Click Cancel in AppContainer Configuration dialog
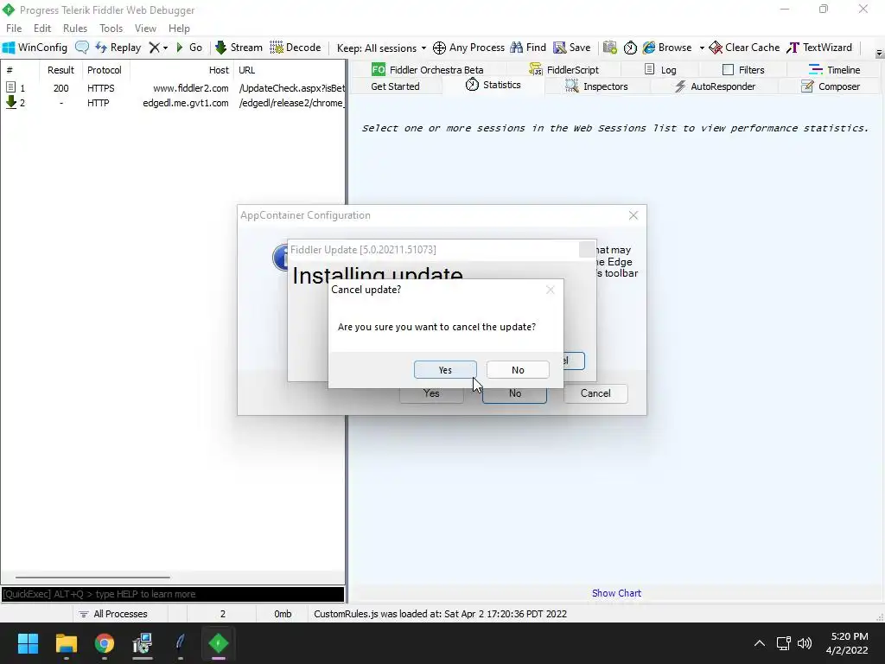Viewport: 885px width, 664px height. [x=595, y=393]
